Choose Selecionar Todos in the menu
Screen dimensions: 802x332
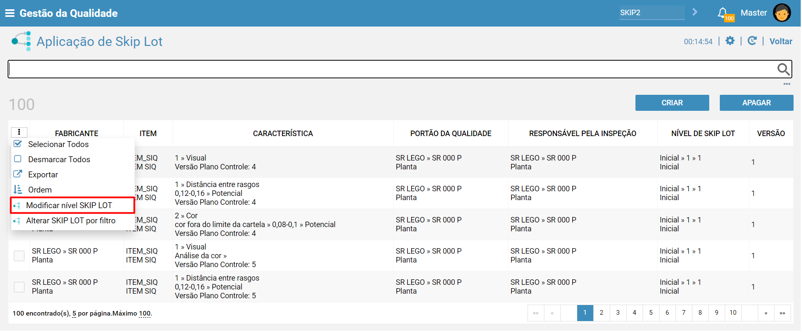click(58, 144)
